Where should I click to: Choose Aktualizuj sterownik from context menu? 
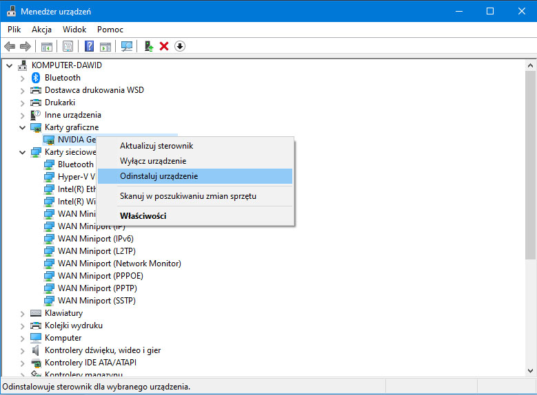195,146
